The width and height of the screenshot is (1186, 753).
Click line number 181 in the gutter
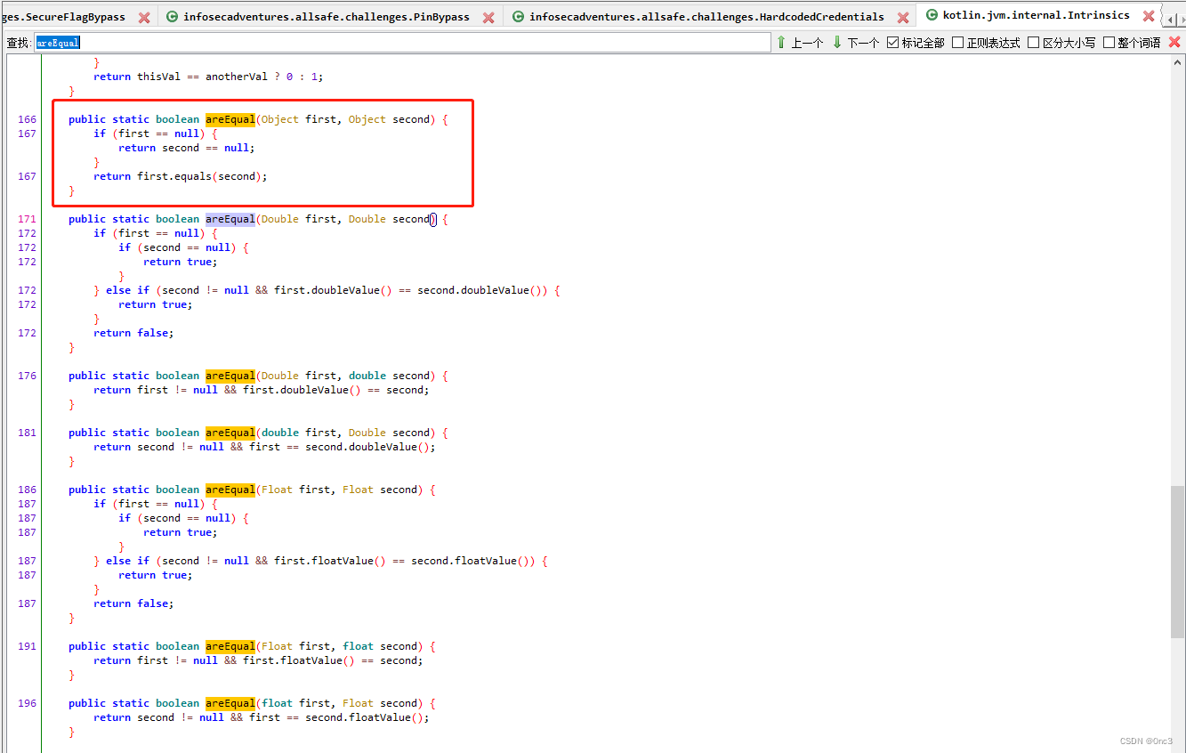(27, 433)
